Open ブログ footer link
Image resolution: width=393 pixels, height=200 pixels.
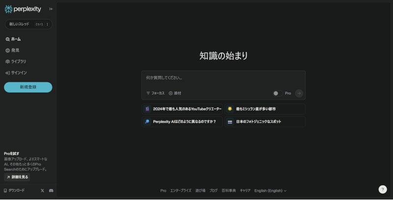pos(214,191)
